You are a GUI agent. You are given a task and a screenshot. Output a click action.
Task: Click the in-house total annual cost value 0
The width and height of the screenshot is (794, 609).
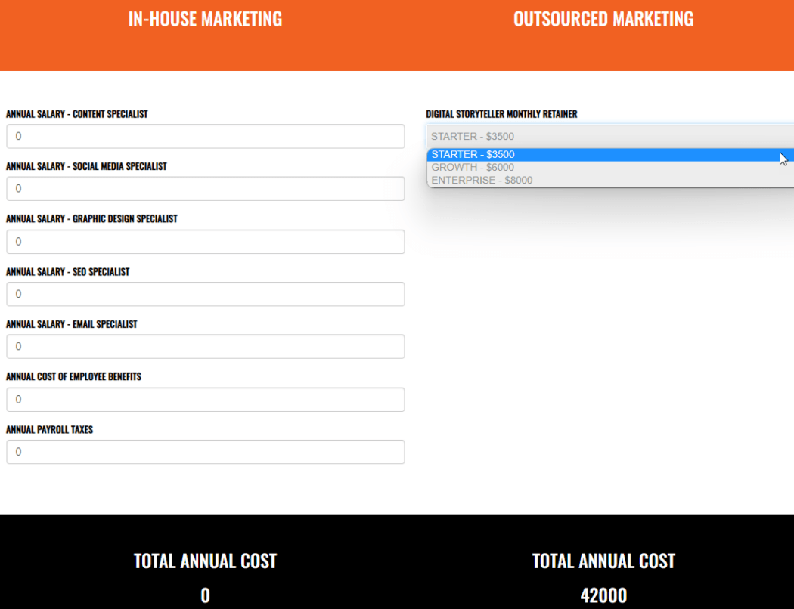(205, 595)
